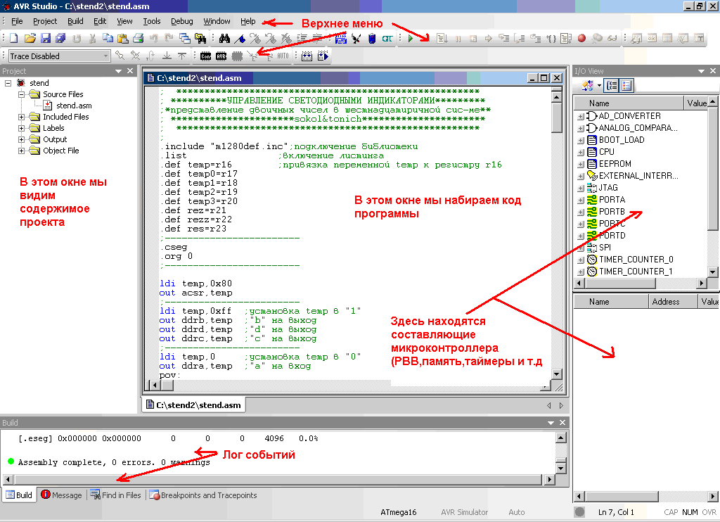Click the download memory dotted window icon
720x522 pixels.
coord(307,56)
